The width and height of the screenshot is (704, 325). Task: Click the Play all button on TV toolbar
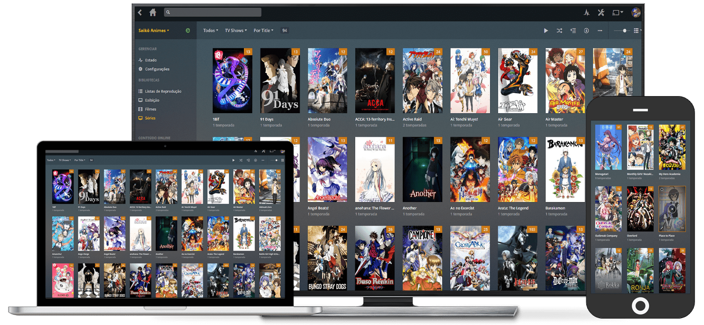[x=546, y=31]
